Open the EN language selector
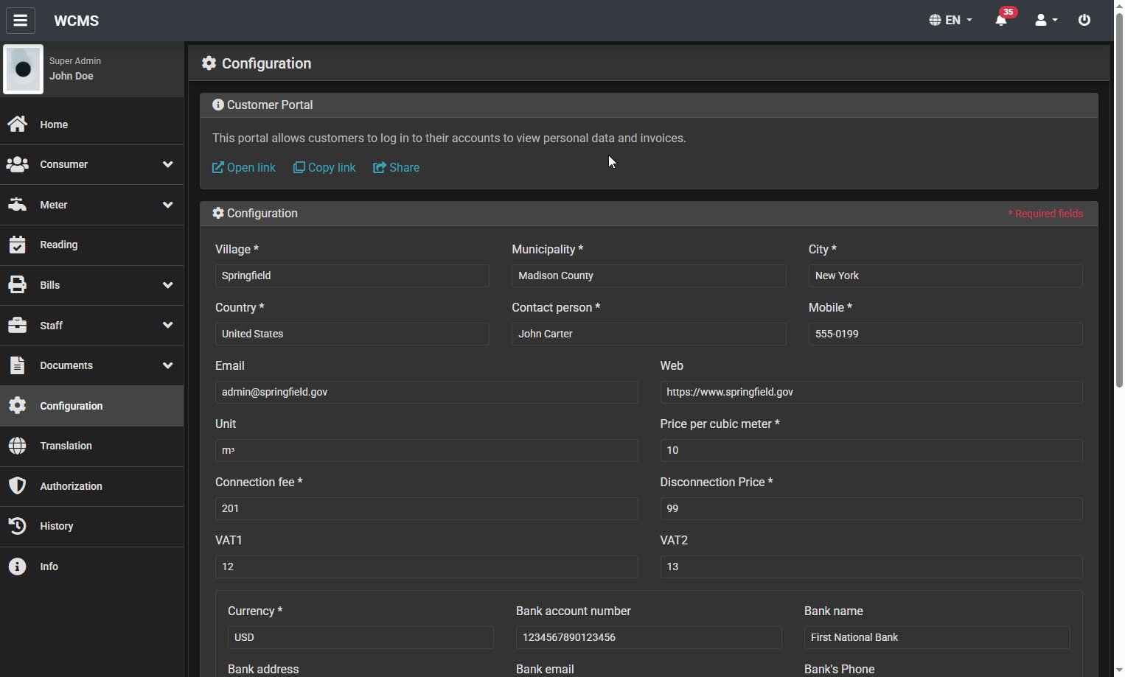This screenshot has height=677, width=1125. pos(951,20)
